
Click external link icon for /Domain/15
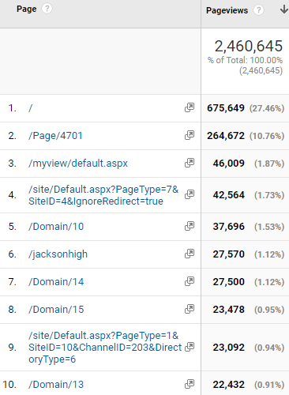[190, 309]
